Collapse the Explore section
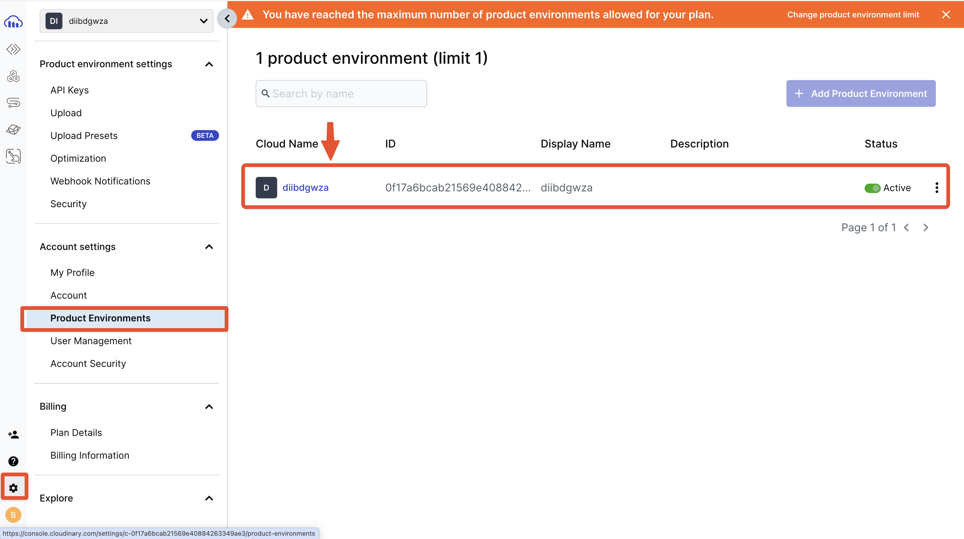 click(x=209, y=498)
